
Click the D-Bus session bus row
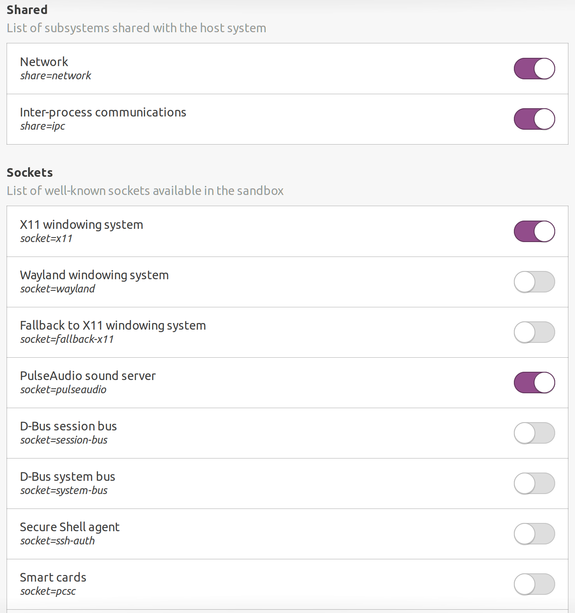(x=69, y=426)
